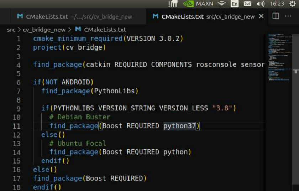Click 'cv_bridge' project name on line 2
299x191 pixels.
coord(84,47)
